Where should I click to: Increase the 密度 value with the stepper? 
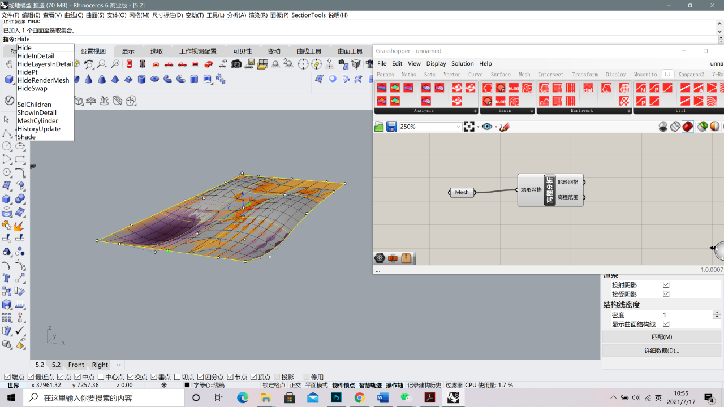[717, 313]
